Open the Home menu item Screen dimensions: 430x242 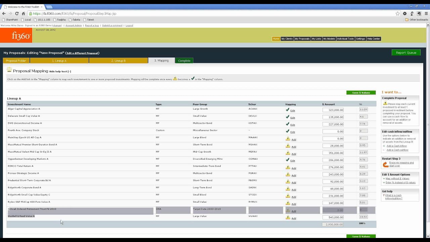[276, 39]
